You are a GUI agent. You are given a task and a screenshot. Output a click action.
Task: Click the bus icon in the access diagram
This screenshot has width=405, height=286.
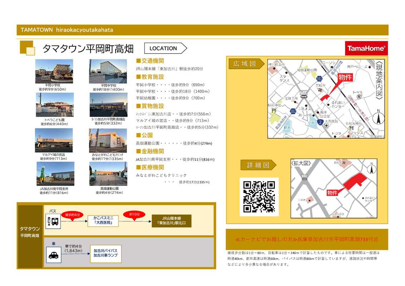[53, 221]
